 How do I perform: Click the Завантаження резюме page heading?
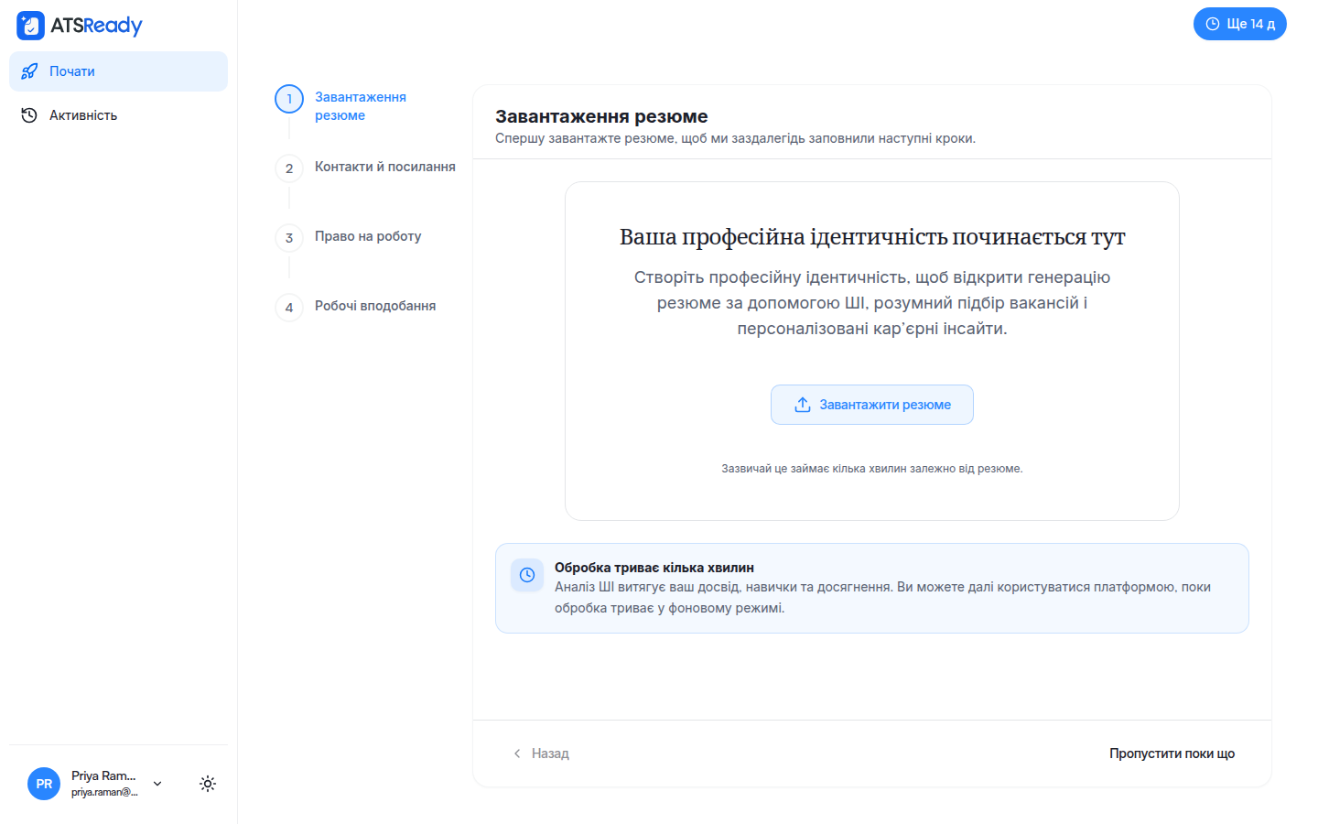(x=601, y=116)
